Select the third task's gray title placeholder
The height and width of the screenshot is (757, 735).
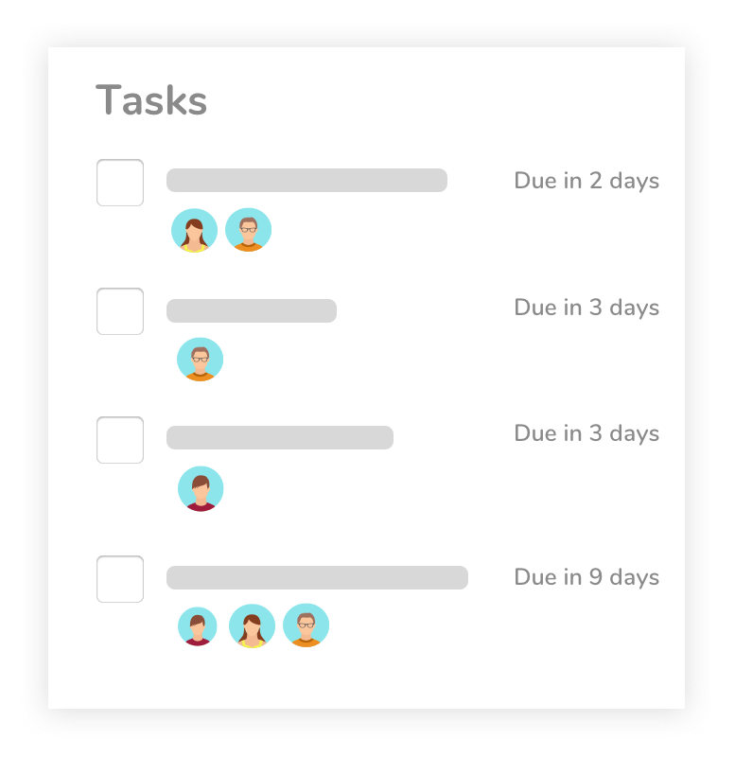280,437
